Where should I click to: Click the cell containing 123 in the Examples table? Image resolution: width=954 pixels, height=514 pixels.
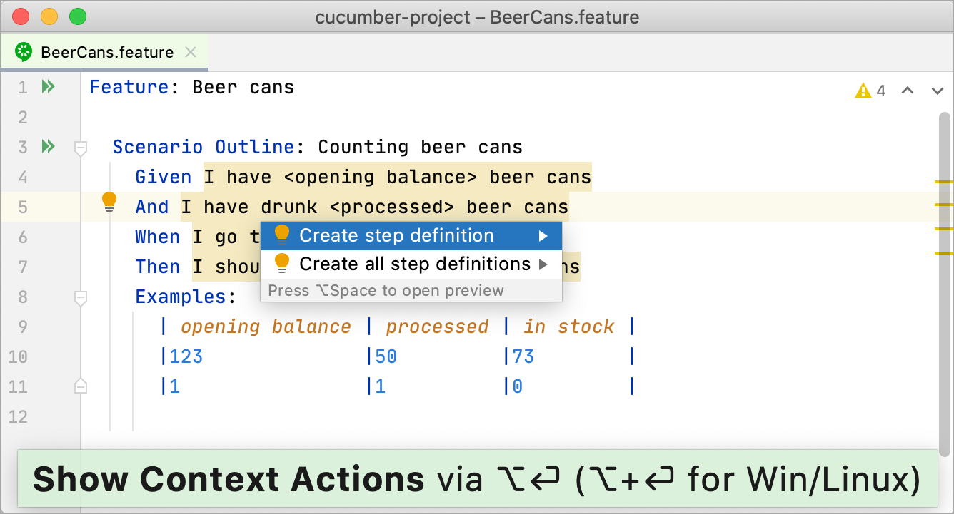tap(185, 356)
